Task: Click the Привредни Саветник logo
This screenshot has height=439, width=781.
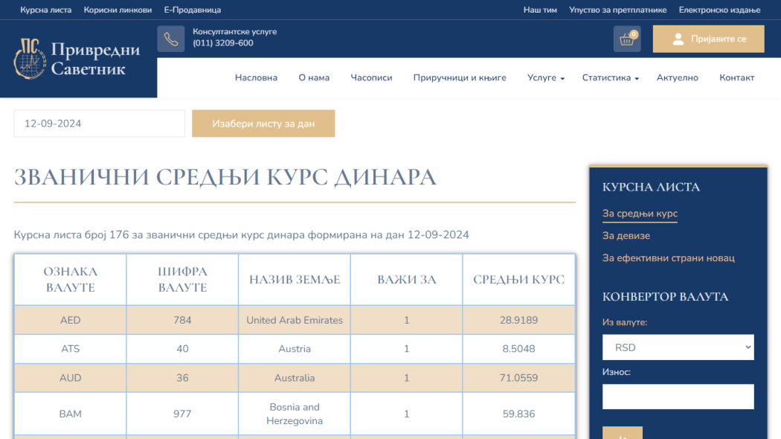Action: pos(77,60)
